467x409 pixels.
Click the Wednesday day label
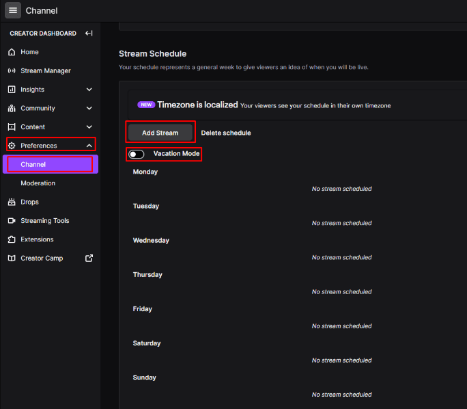(151, 241)
